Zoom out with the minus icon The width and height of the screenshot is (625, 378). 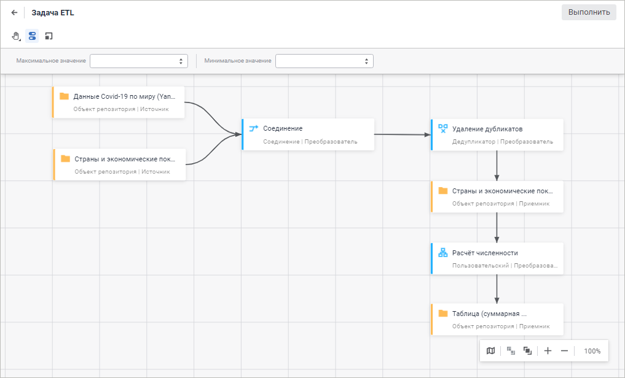tap(564, 351)
